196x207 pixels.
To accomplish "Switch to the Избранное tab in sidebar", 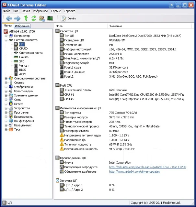I will point(22,26).
